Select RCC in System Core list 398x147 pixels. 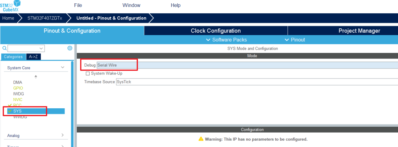[17, 105]
